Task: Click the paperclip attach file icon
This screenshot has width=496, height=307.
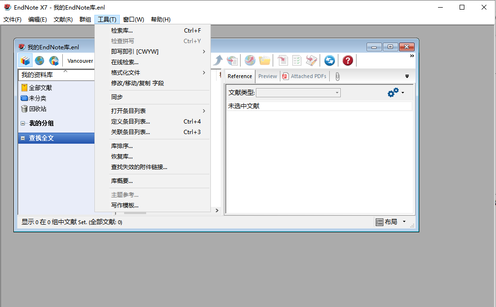Action: [x=337, y=77]
